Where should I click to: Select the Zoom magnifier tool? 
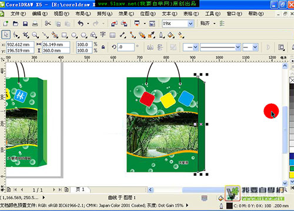coord(35,35)
